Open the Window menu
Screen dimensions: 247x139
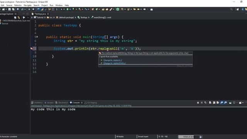tap(59, 5)
